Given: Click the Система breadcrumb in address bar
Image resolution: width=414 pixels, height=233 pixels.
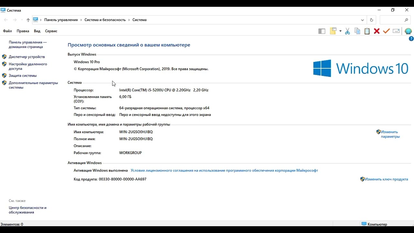Looking at the screenshot, I should pos(139,20).
